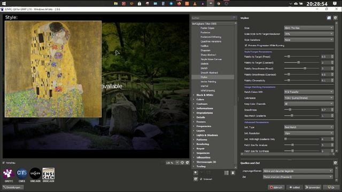This screenshot has width=342, height=192.
Task: Select the Vector Painting filter
Action: pyautogui.click(x=208, y=82)
